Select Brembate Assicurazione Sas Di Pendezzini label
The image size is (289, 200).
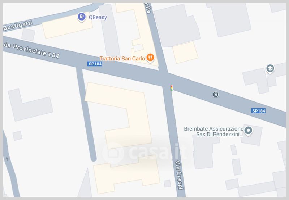(x=213, y=132)
